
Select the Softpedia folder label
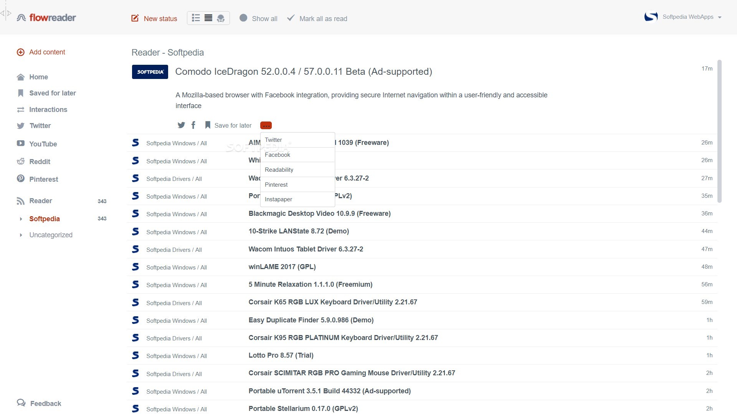(x=45, y=219)
